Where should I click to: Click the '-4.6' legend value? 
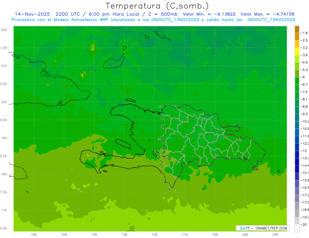304,62
